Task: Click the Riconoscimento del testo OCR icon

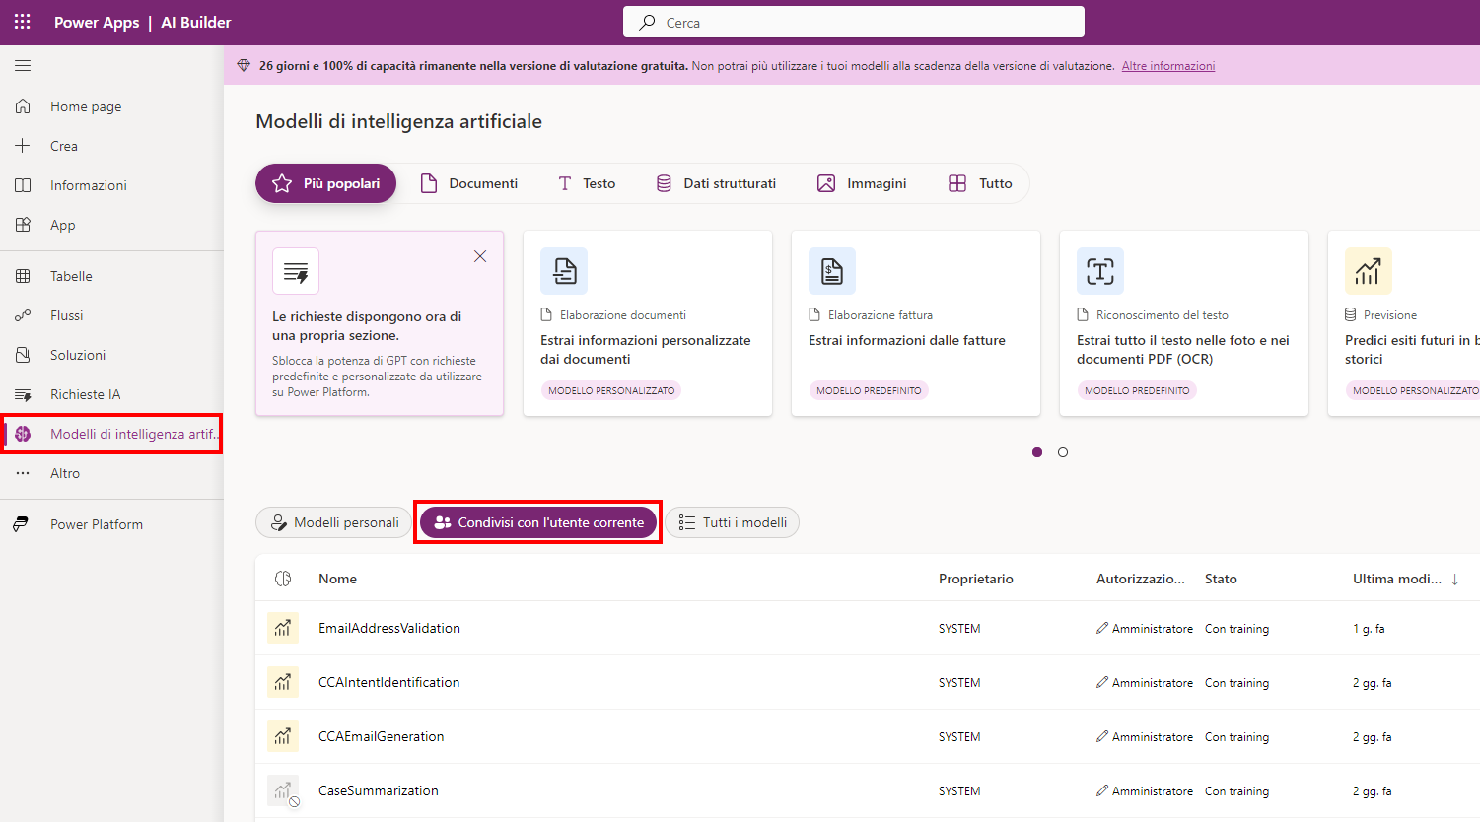Action: (1100, 271)
